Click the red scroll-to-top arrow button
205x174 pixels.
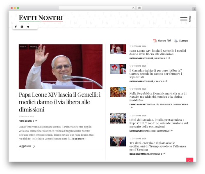[189, 160]
